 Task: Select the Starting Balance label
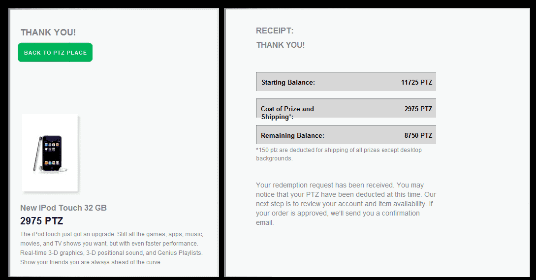tap(288, 83)
